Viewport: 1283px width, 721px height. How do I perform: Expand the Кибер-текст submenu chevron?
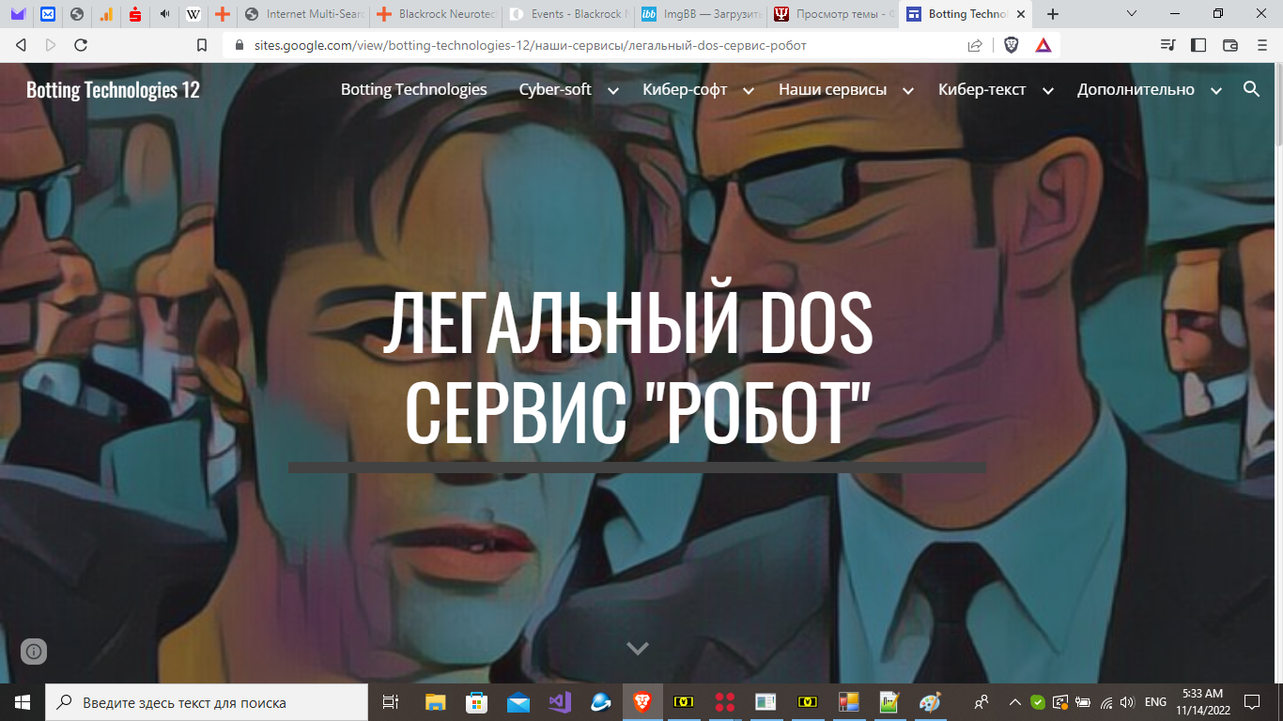click(x=1048, y=91)
